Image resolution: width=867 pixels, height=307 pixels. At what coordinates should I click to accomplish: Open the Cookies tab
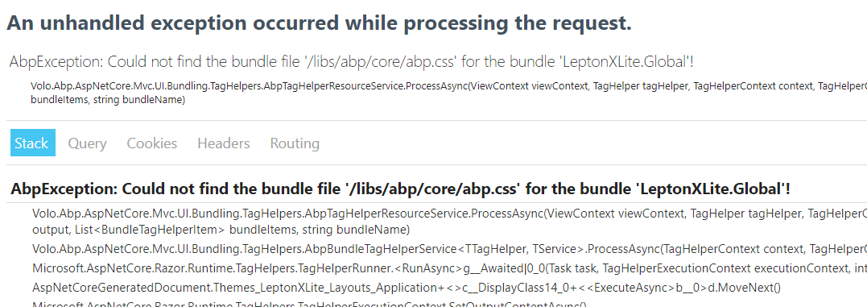pos(152,143)
